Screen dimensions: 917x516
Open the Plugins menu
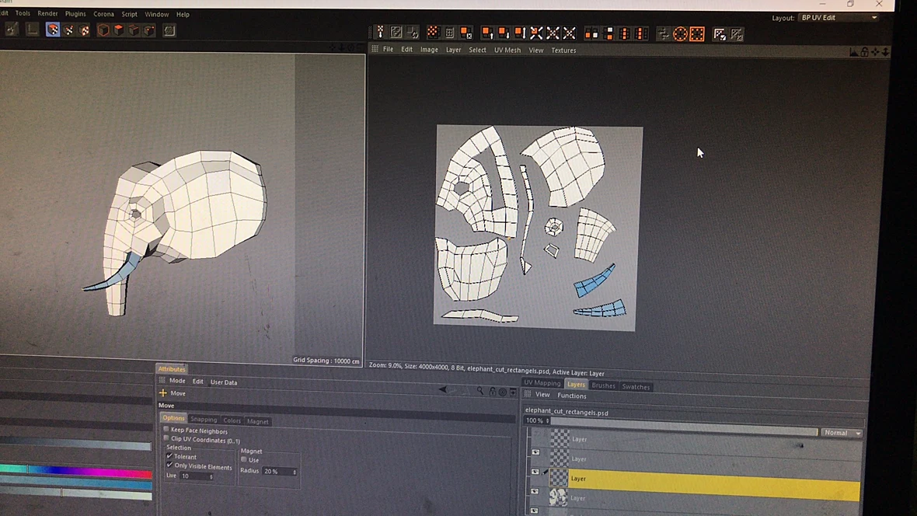click(75, 14)
